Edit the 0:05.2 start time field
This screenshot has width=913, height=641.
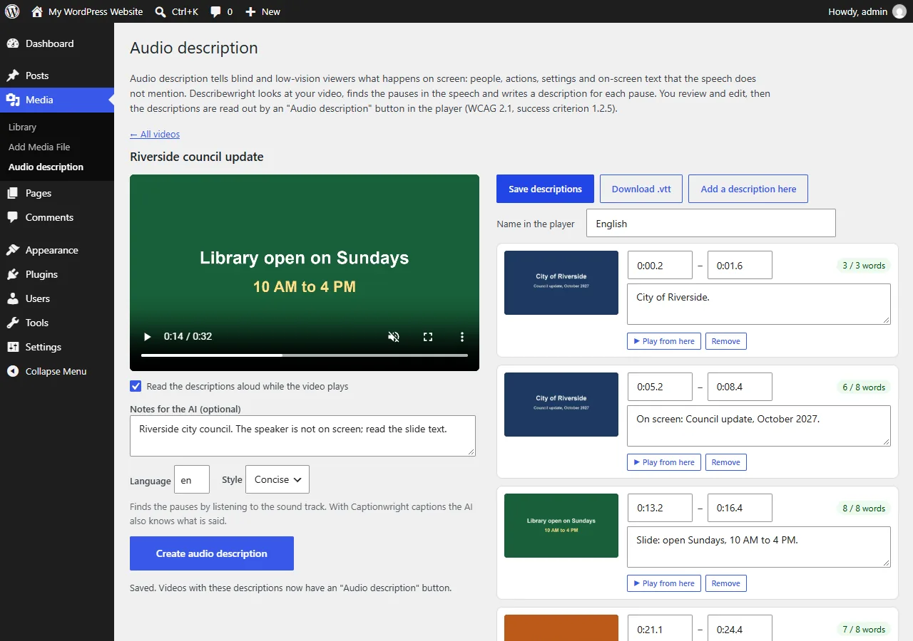click(x=660, y=387)
